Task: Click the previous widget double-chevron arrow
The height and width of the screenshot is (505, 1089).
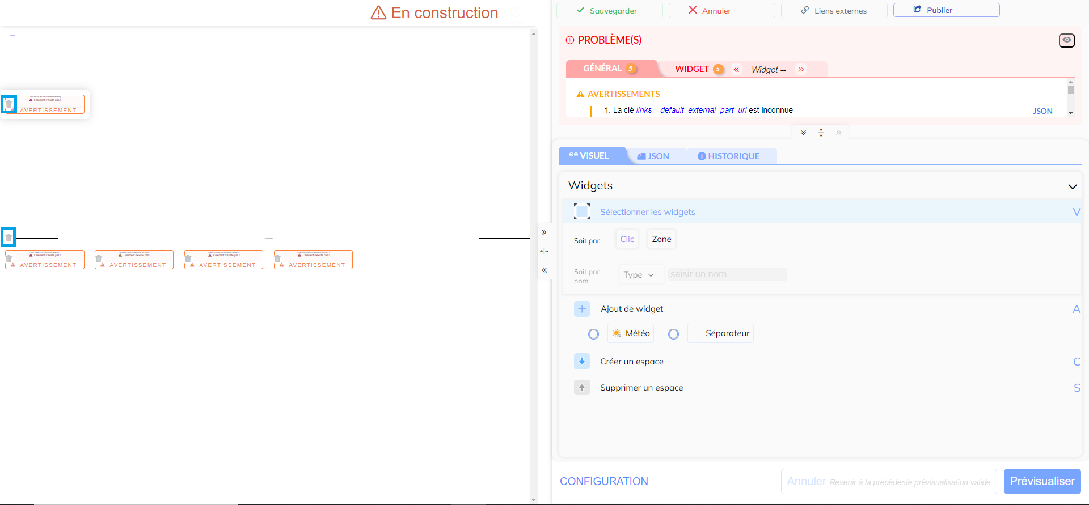Action: [736, 69]
